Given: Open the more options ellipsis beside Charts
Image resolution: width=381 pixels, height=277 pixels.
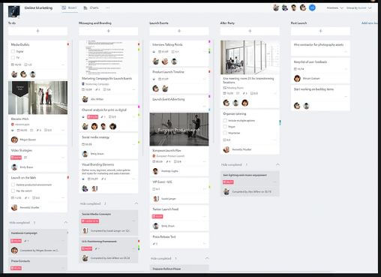Looking at the screenshot, I should point(107,8).
